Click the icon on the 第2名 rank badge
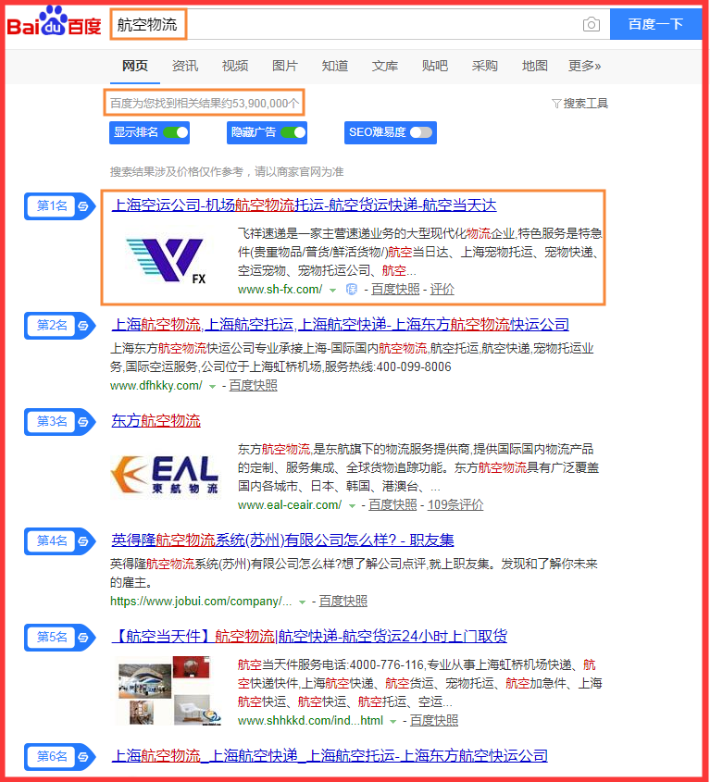Viewport: 710px width, 782px height. 82,326
